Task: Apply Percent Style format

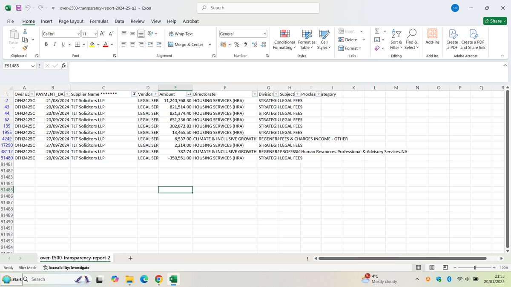Action: tap(237, 44)
